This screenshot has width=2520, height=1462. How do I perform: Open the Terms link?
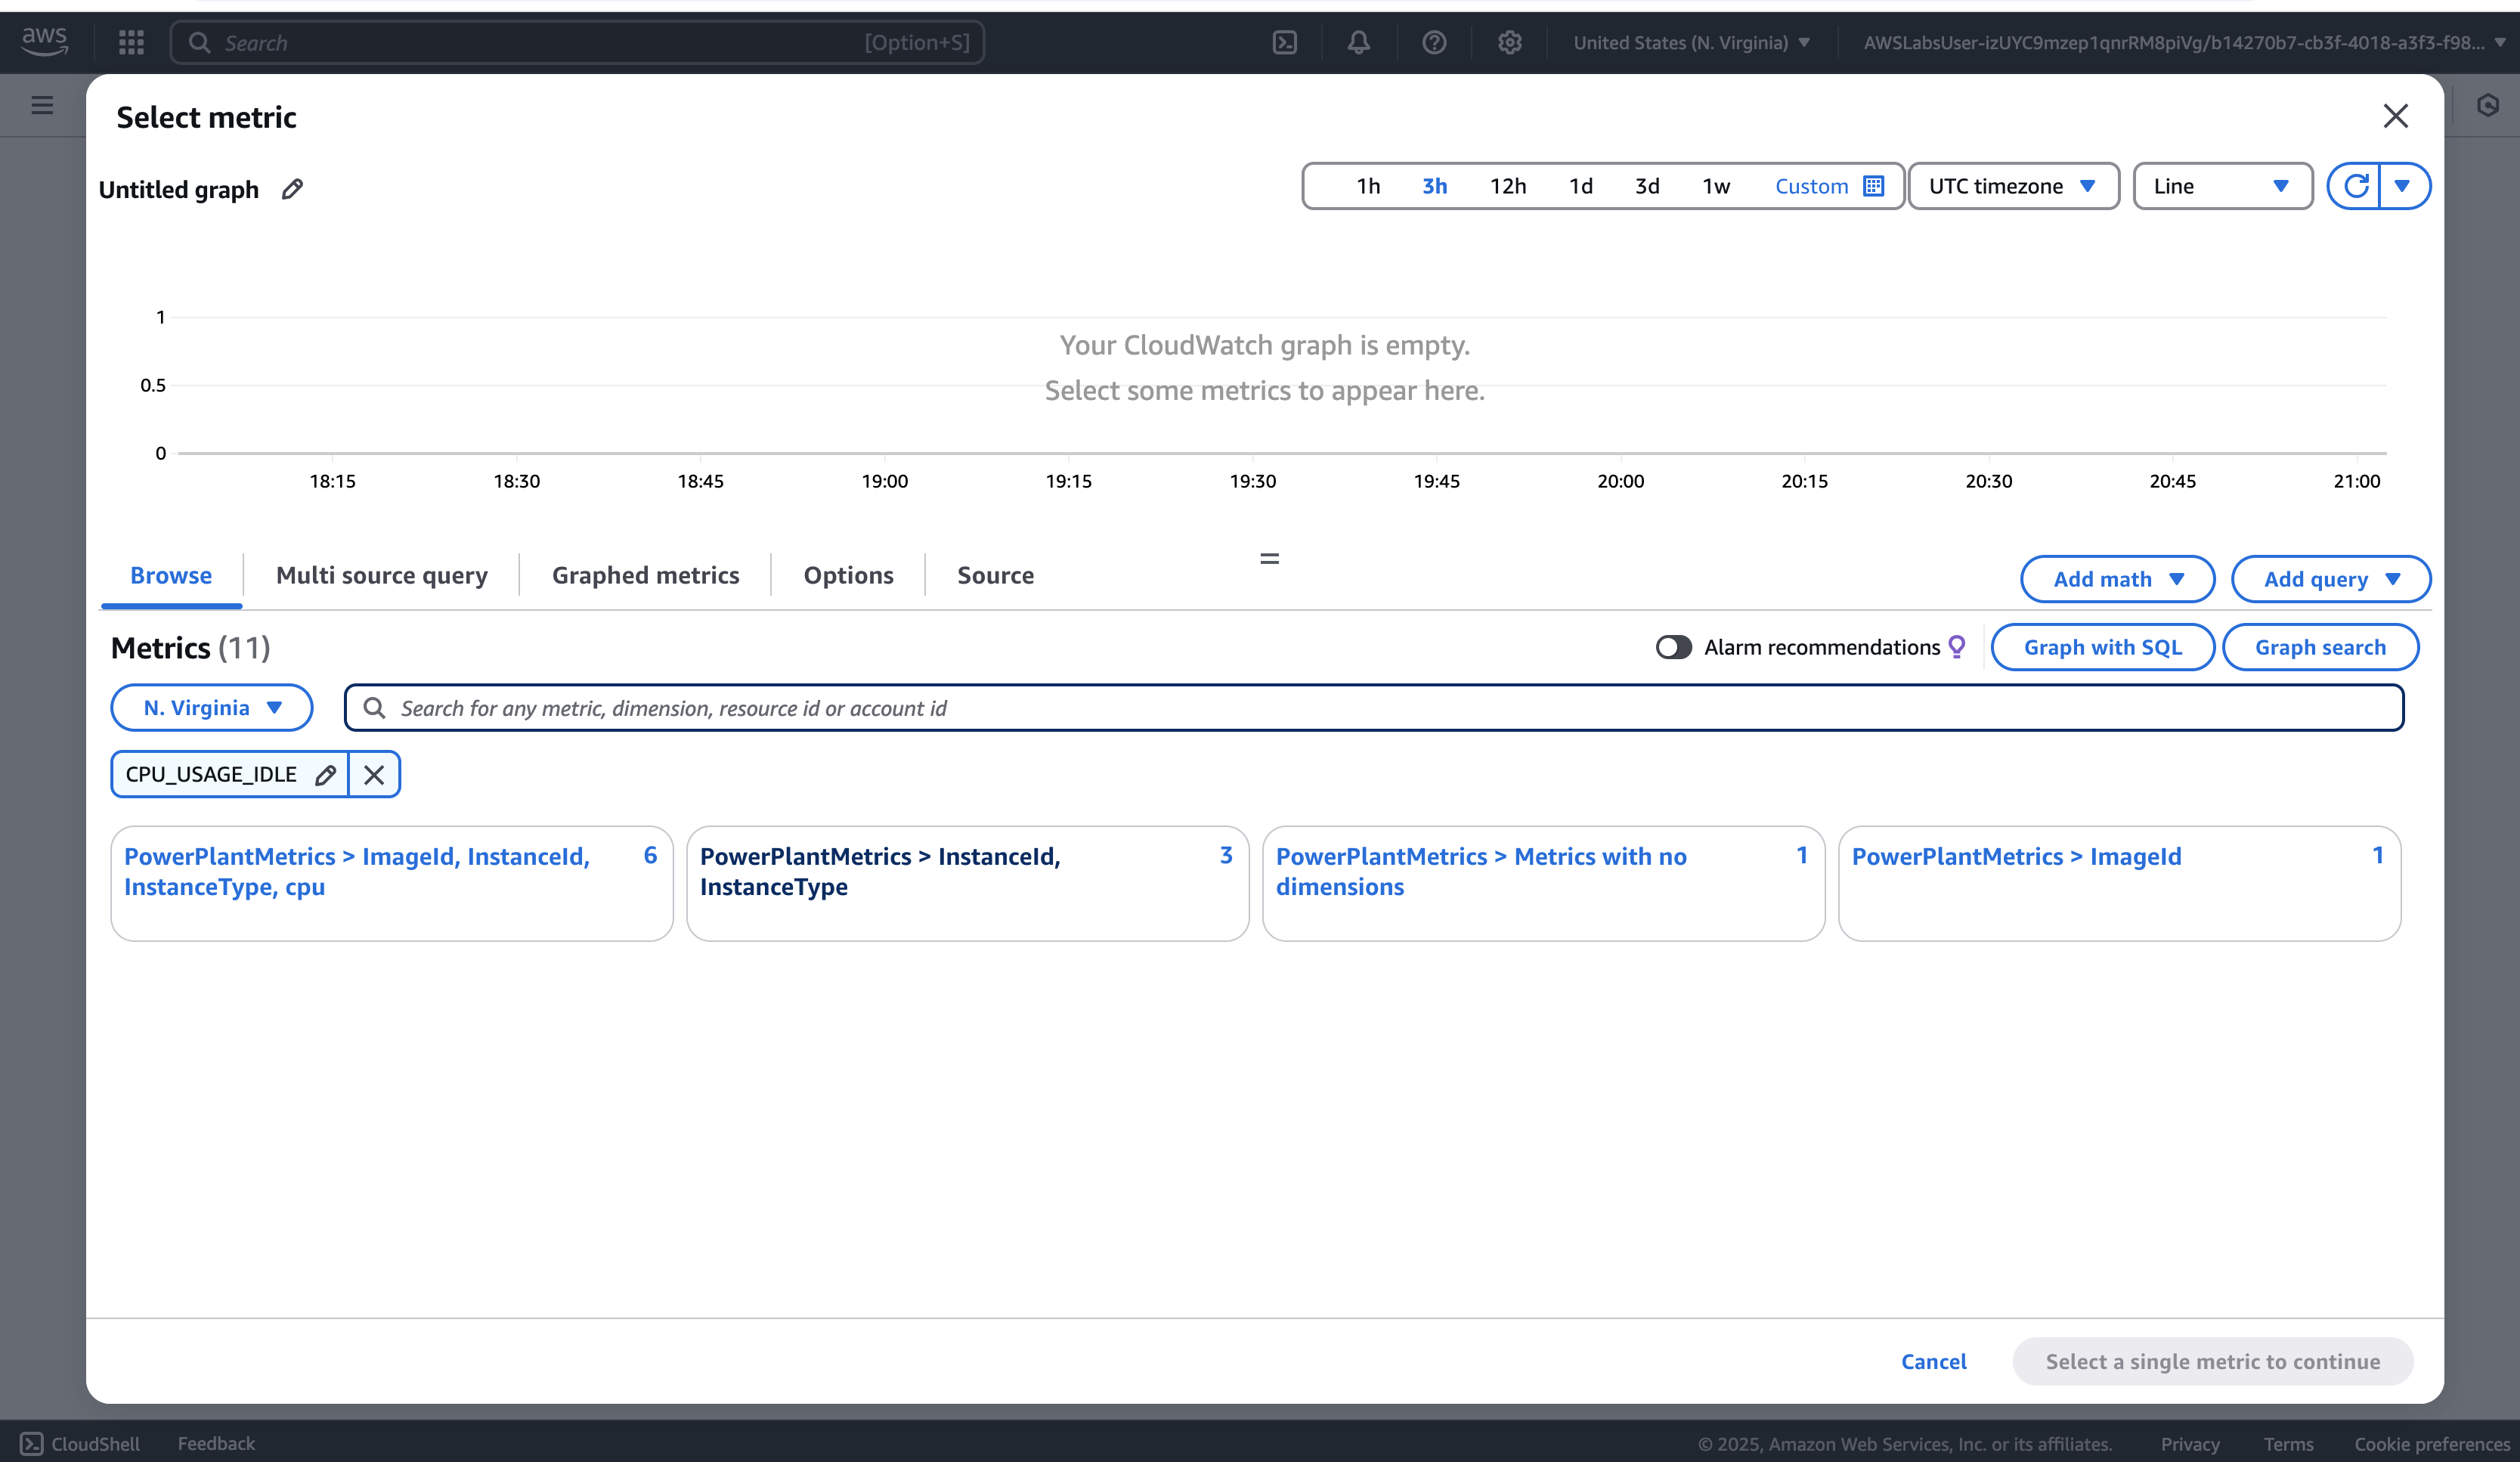[x=2288, y=1444]
